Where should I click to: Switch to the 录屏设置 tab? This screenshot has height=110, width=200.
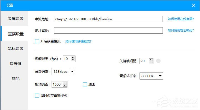coord(14,19)
